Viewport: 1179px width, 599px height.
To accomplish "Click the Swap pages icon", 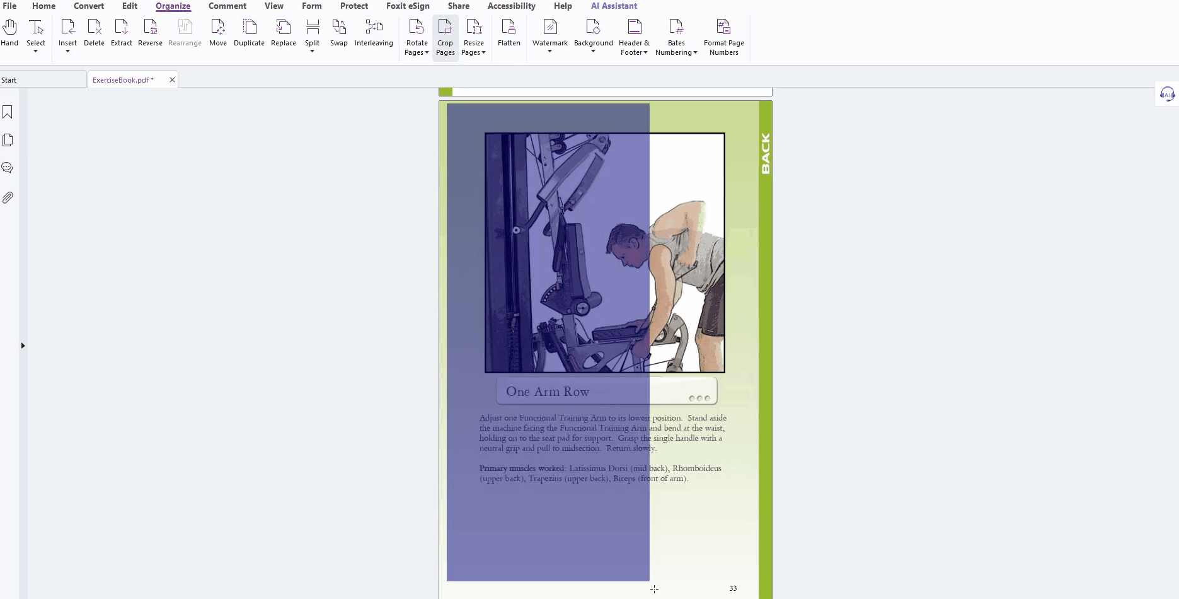I will 339,27.
